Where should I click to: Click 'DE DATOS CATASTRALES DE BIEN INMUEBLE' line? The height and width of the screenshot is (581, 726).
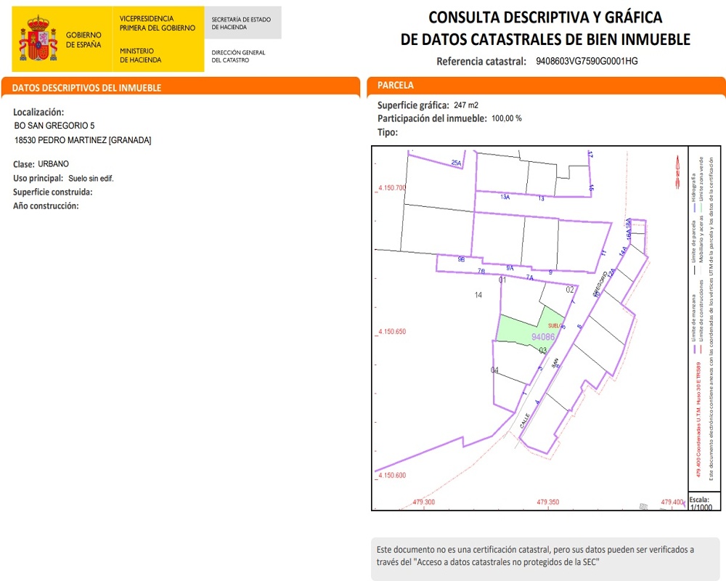click(x=545, y=39)
